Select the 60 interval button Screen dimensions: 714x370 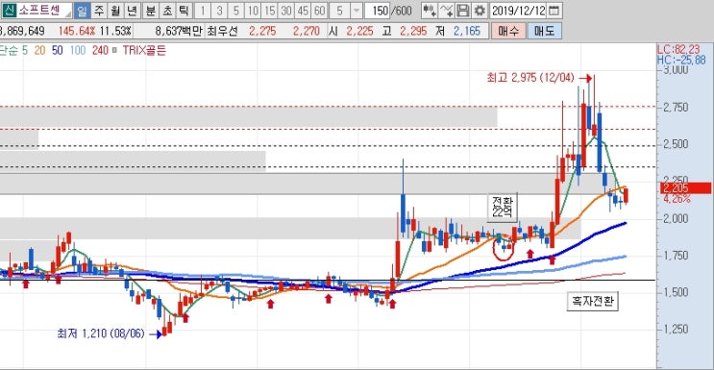[x=320, y=10]
